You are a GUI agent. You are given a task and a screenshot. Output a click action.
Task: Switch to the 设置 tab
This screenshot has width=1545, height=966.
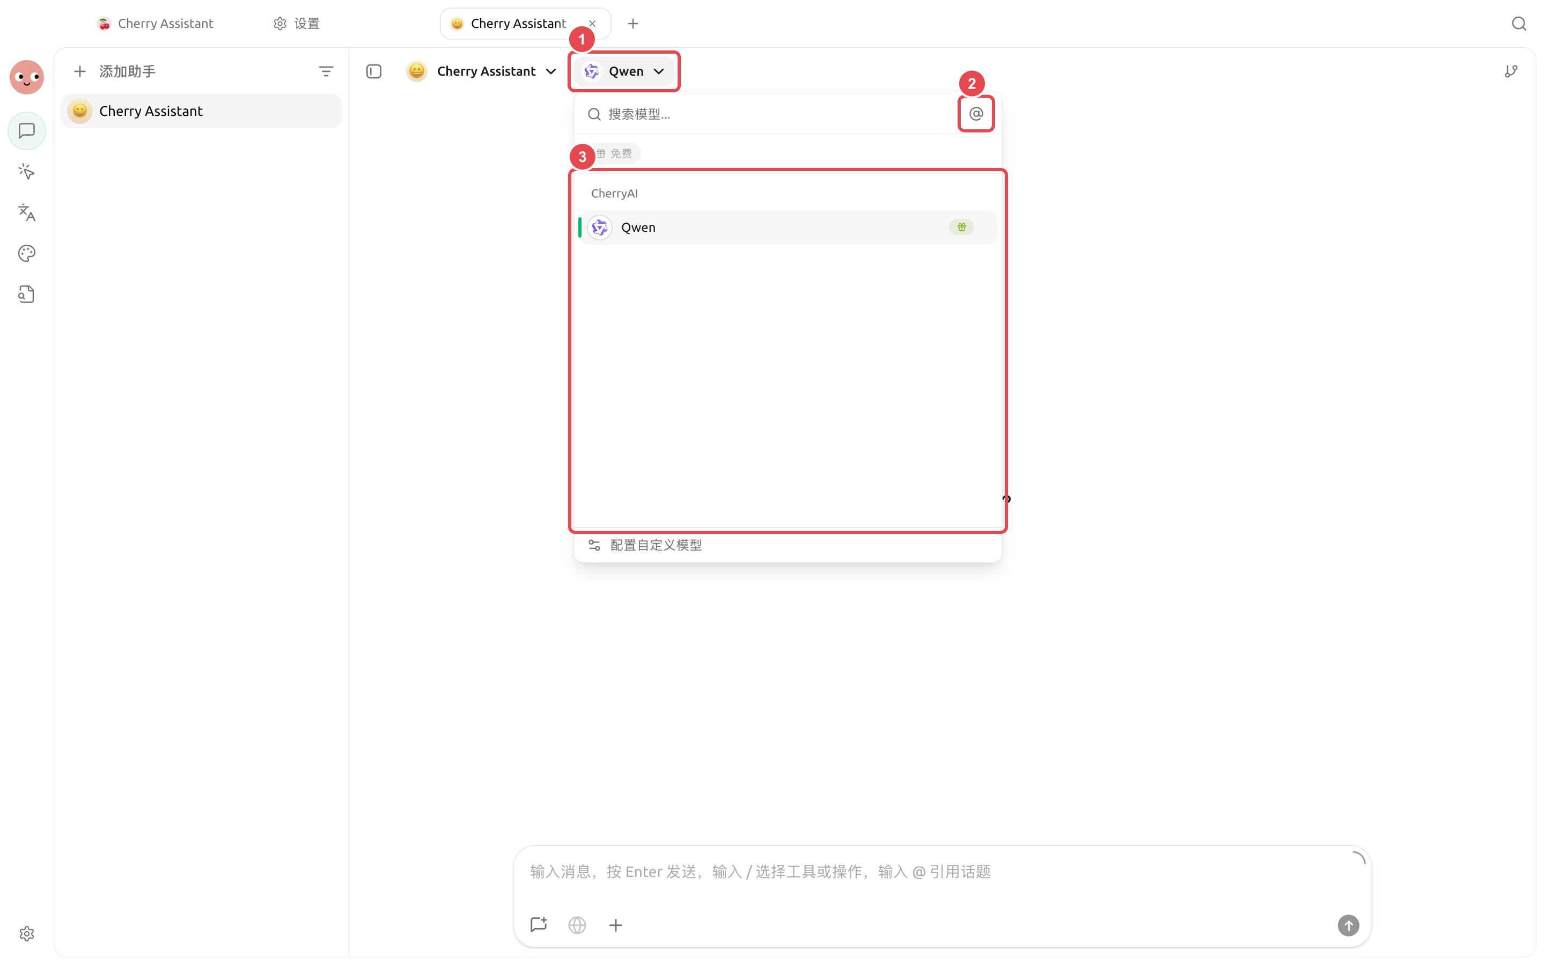tap(296, 24)
